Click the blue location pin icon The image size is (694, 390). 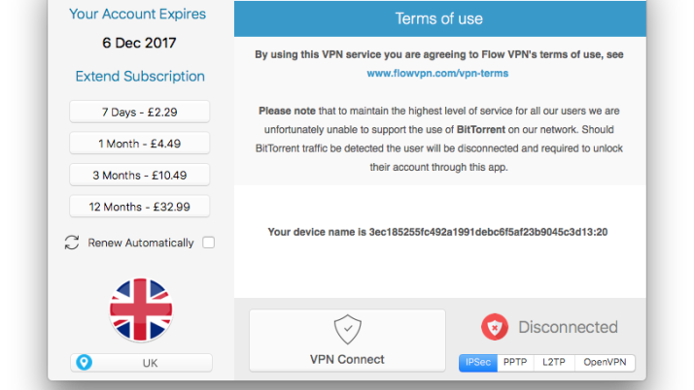(84, 363)
